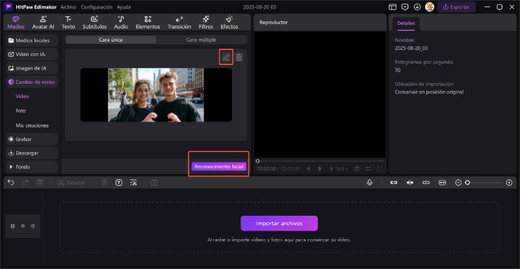Click Importar archivos button
The image size is (520, 269).
[279, 224]
